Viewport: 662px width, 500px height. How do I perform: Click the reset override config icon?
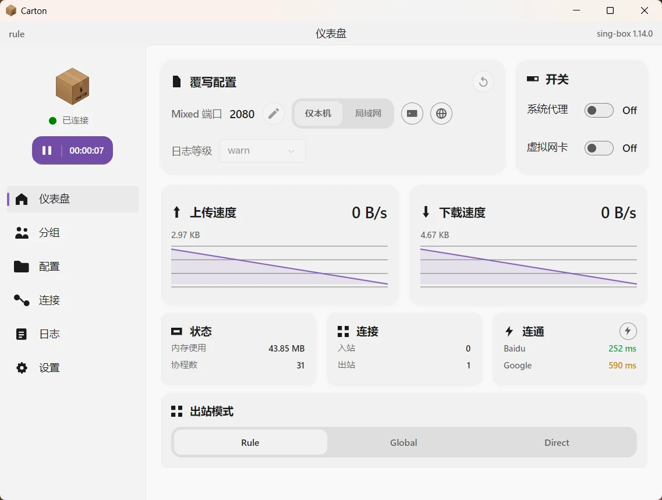point(483,82)
